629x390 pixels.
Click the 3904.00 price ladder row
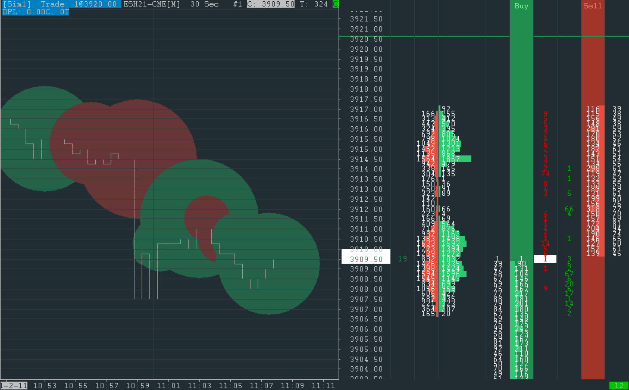pyautogui.click(x=366, y=369)
